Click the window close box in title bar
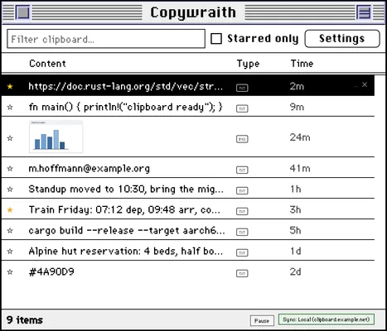This screenshot has width=387, height=331. [22, 12]
